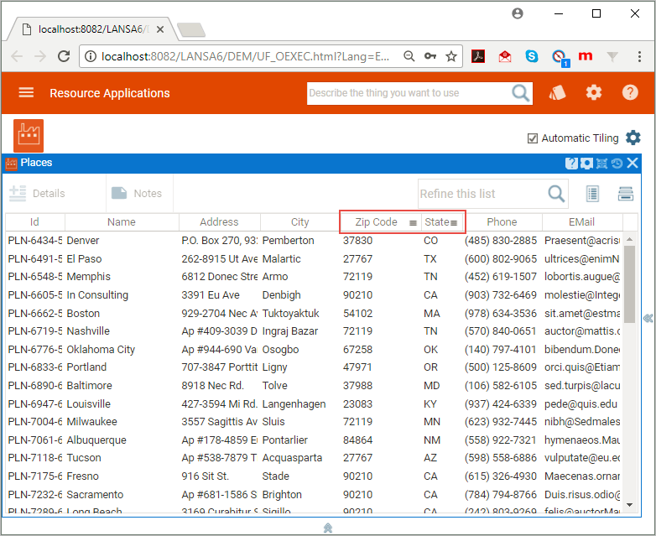The width and height of the screenshot is (656, 536).
Task: Sort by the Phone column header
Action: coord(502,221)
